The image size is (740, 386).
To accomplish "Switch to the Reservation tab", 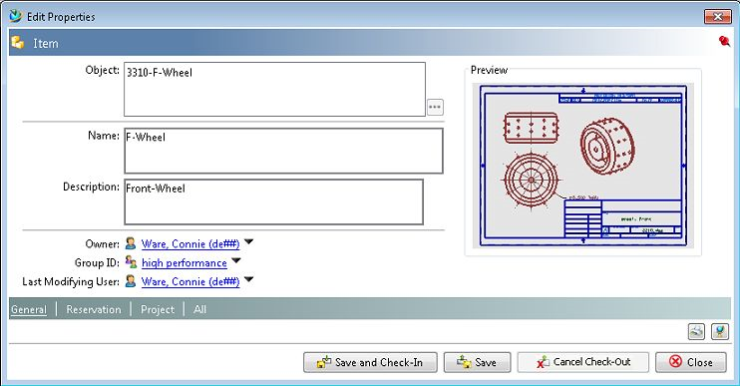I will pyautogui.click(x=94, y=309).
